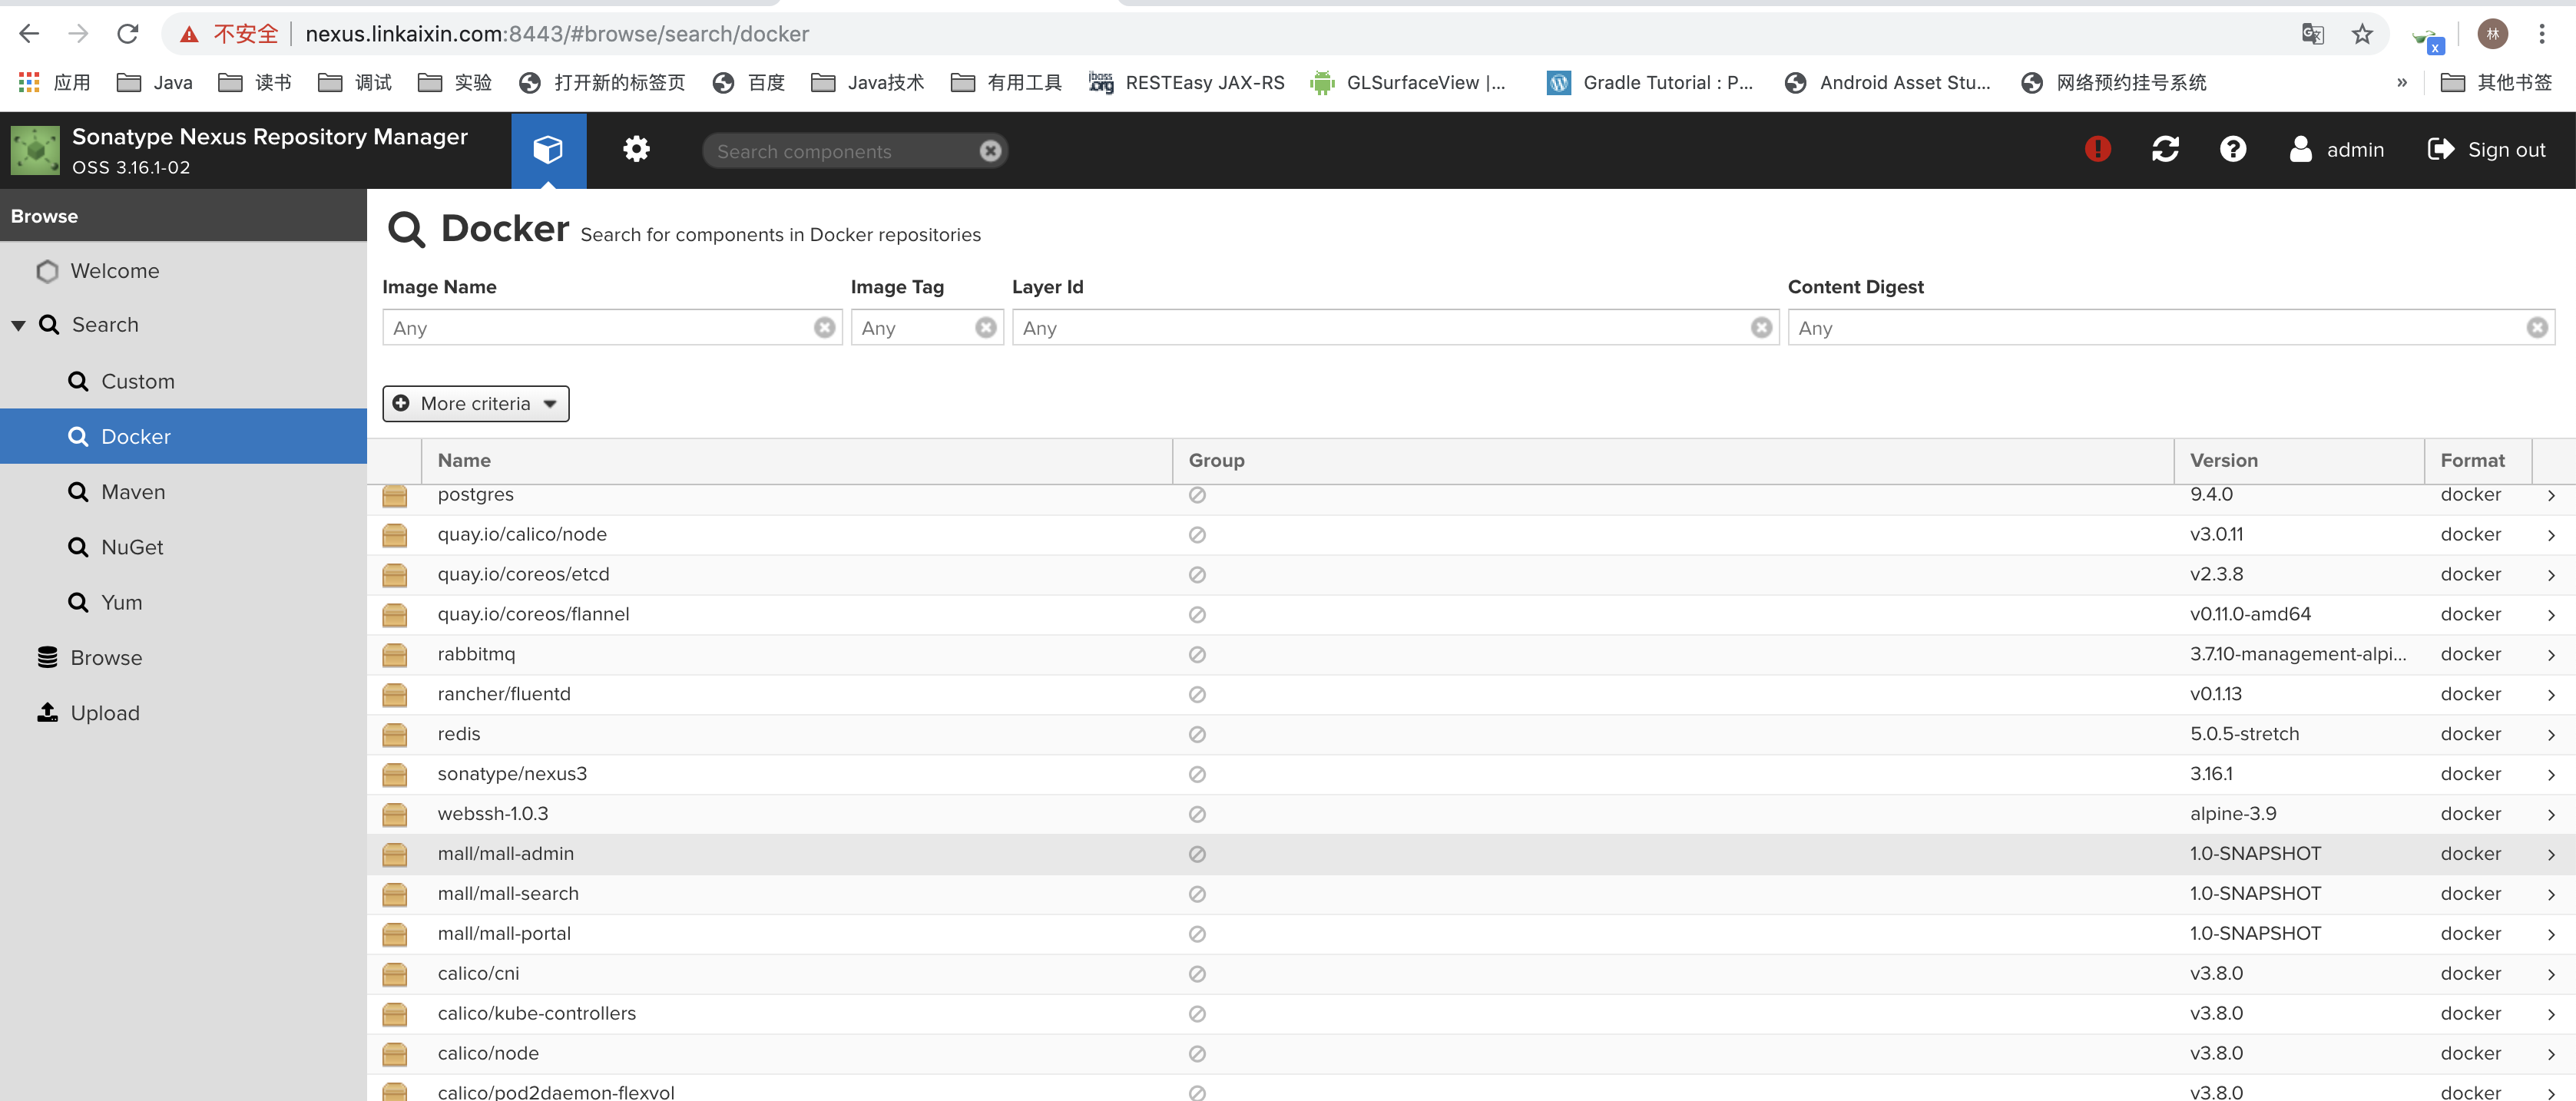Viewport: 2576px width, 1101px height.
Task: Open the Browse cube icon in the header
Action: coord(548,149)
